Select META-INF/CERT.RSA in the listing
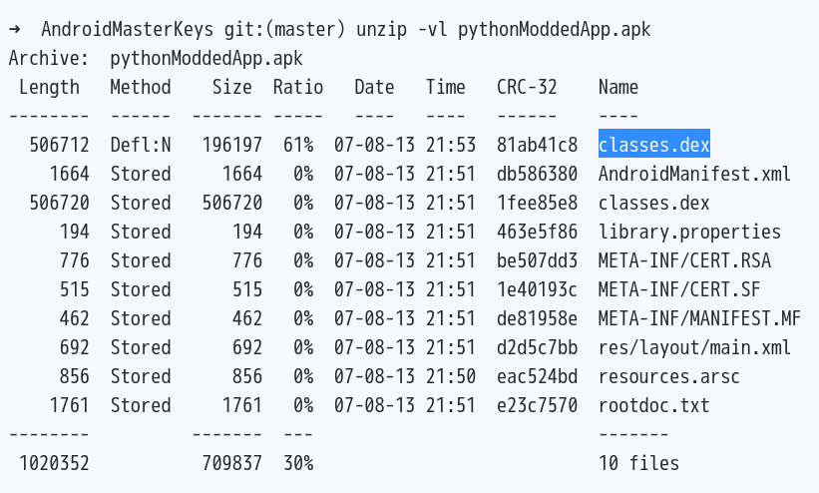 [684, 260]
